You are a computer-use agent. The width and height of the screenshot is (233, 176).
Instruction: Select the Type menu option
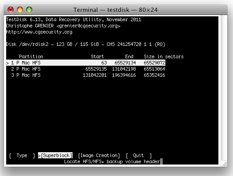pos(22,156)
